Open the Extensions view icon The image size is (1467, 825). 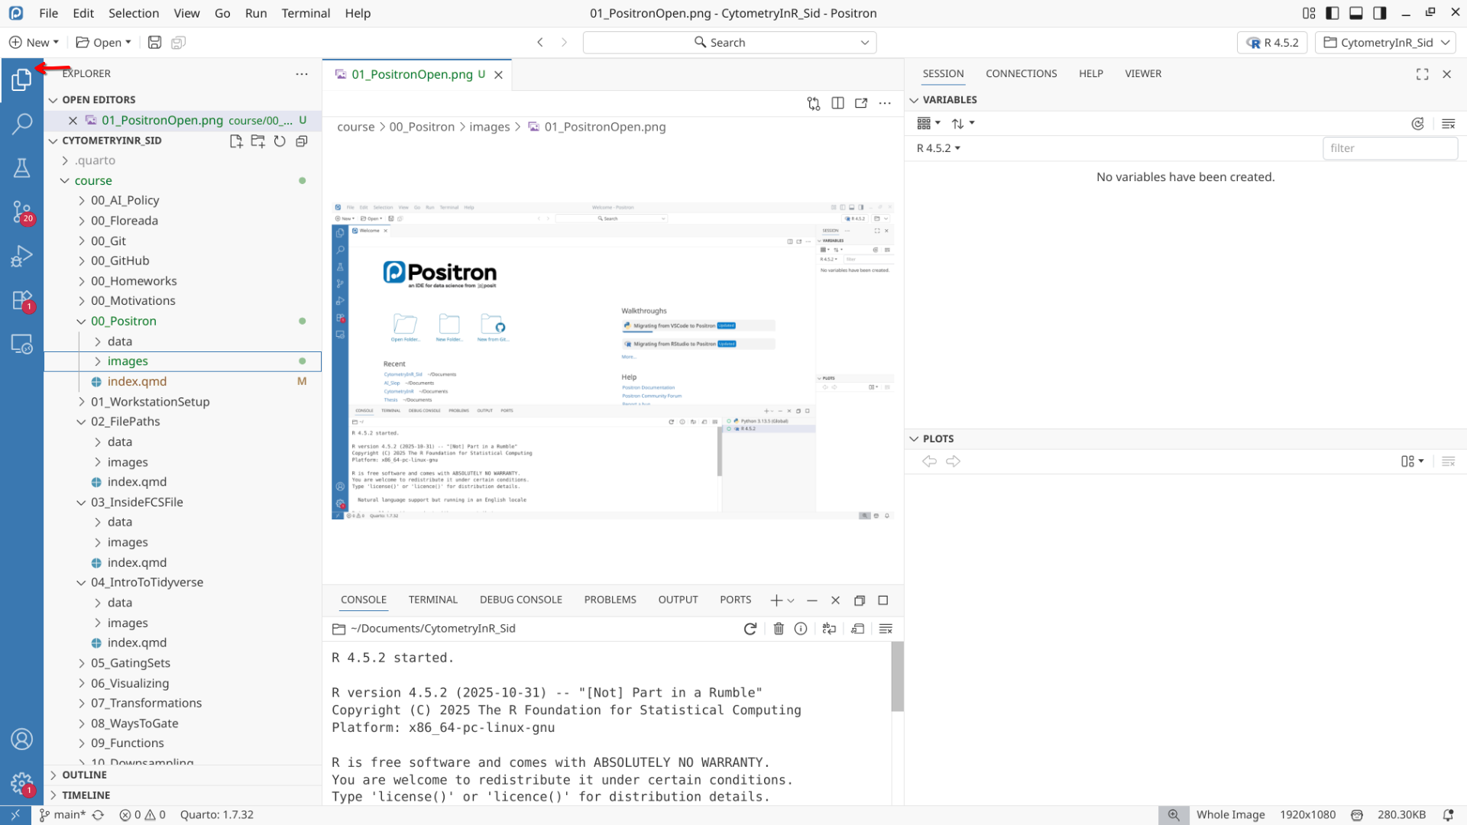click(x=21, y=300)
